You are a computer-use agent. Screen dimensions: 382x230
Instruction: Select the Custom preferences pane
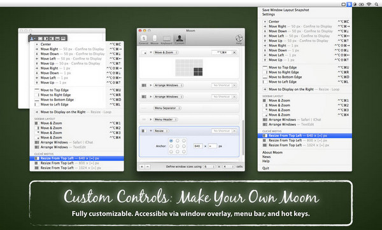point(180,39)
